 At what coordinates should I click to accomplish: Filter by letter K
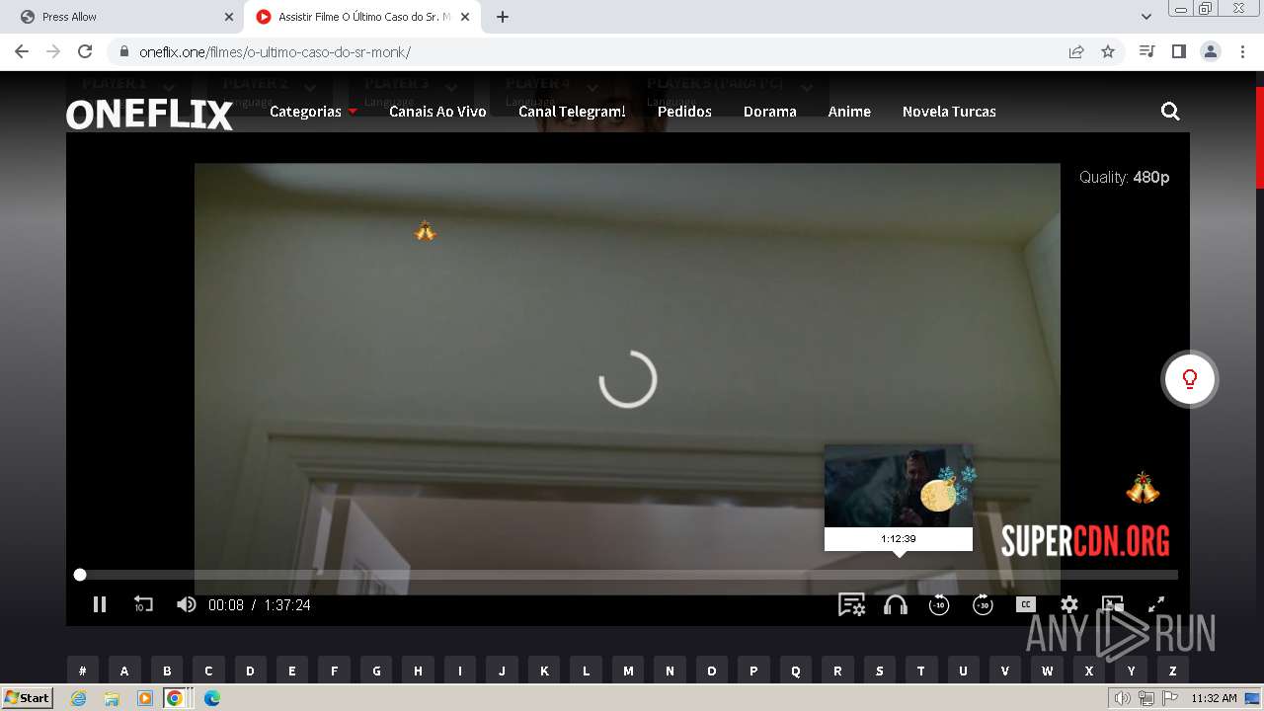point(544,670)
